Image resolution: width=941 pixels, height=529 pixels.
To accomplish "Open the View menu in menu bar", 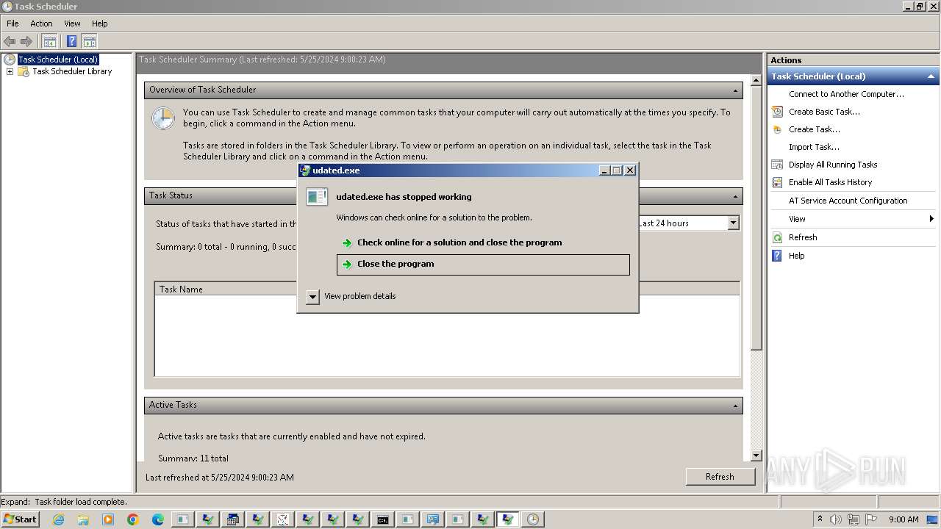I will pyautogui.click(x=72, y=24).
